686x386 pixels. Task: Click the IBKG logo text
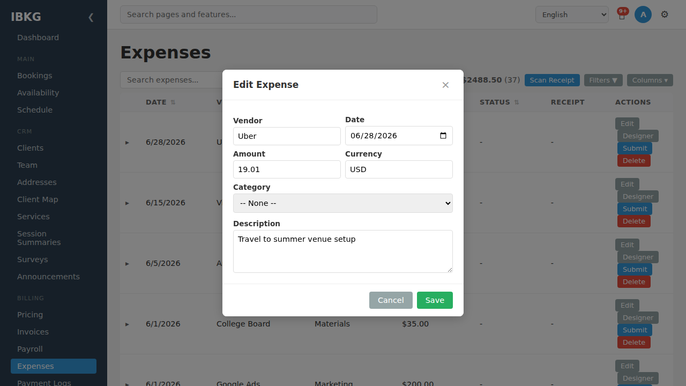[x=26, y=17]
